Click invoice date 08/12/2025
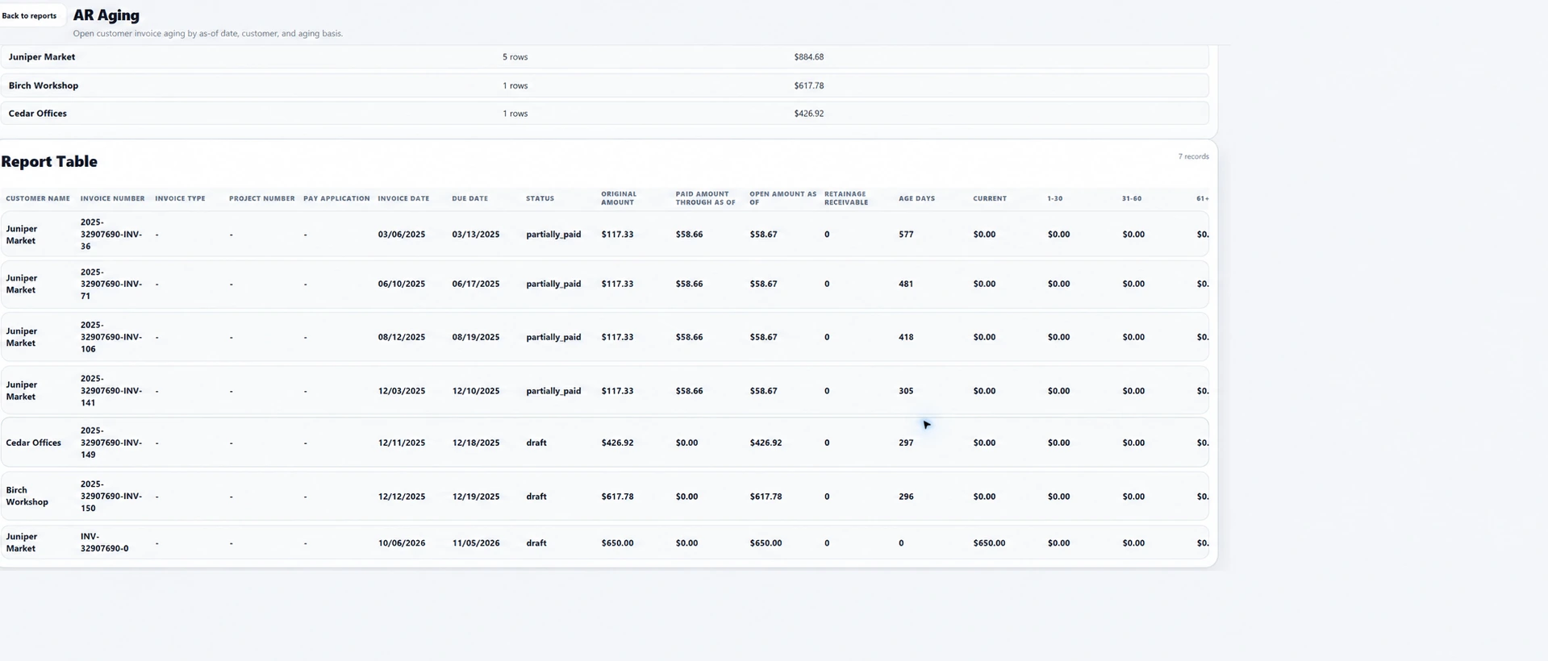The image size is (1548, 661). tap(402, 337)
